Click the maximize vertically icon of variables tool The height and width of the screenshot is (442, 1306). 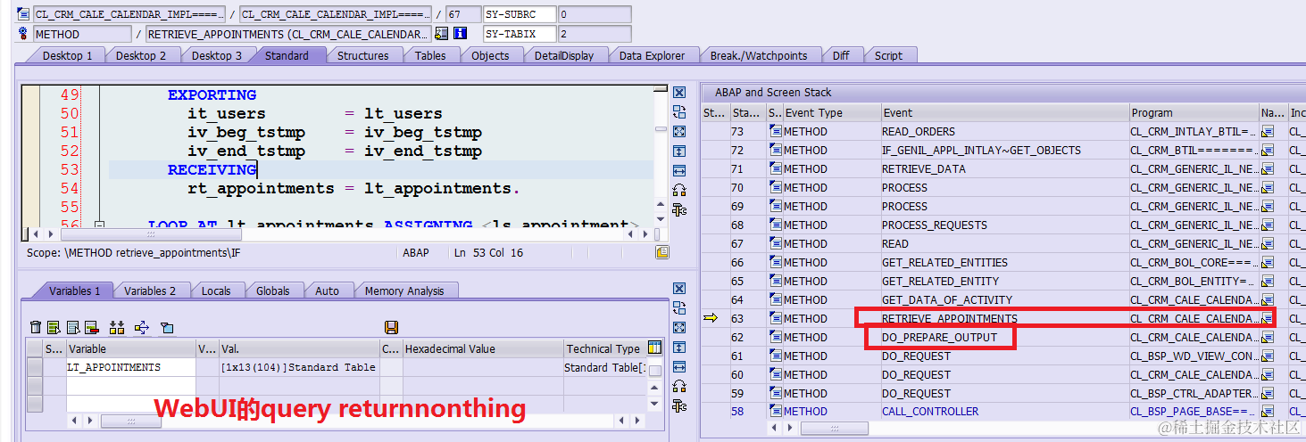(679, 347)
